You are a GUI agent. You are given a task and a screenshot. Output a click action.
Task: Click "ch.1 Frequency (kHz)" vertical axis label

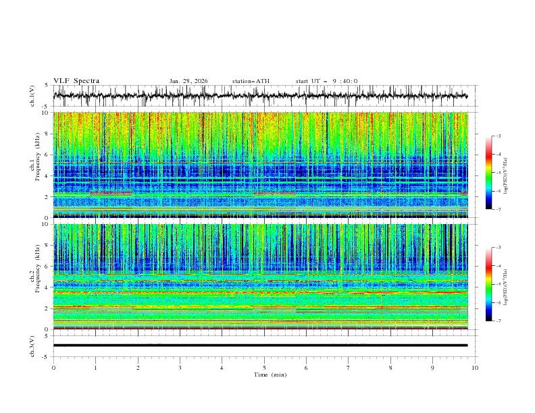coord(35,157)
